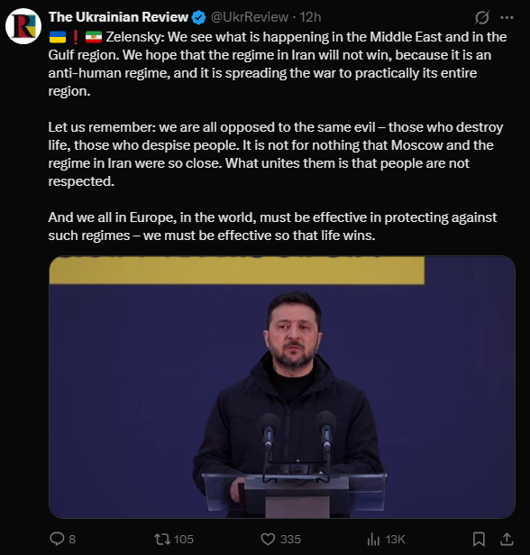View post analytics bar chart icon
Screen dimensions: 530x555
click(x=373, y=539)
